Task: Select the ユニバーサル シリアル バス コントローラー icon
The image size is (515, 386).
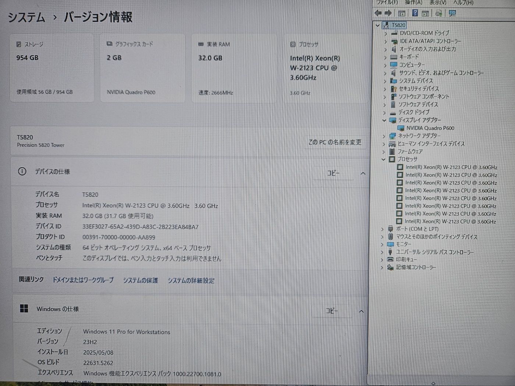Action: 390,252
